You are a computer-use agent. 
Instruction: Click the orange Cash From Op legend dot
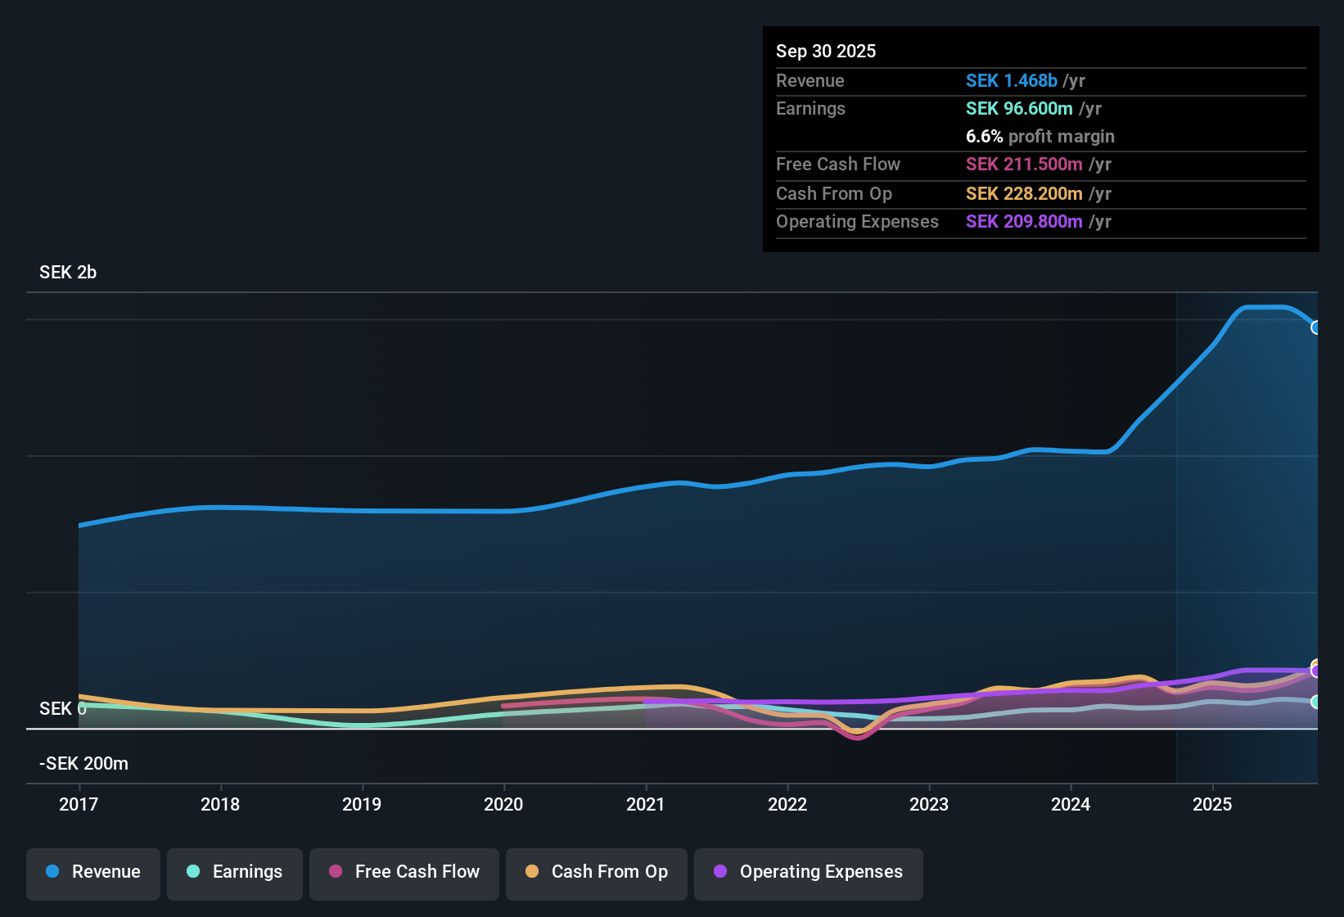tap(531, 872)
